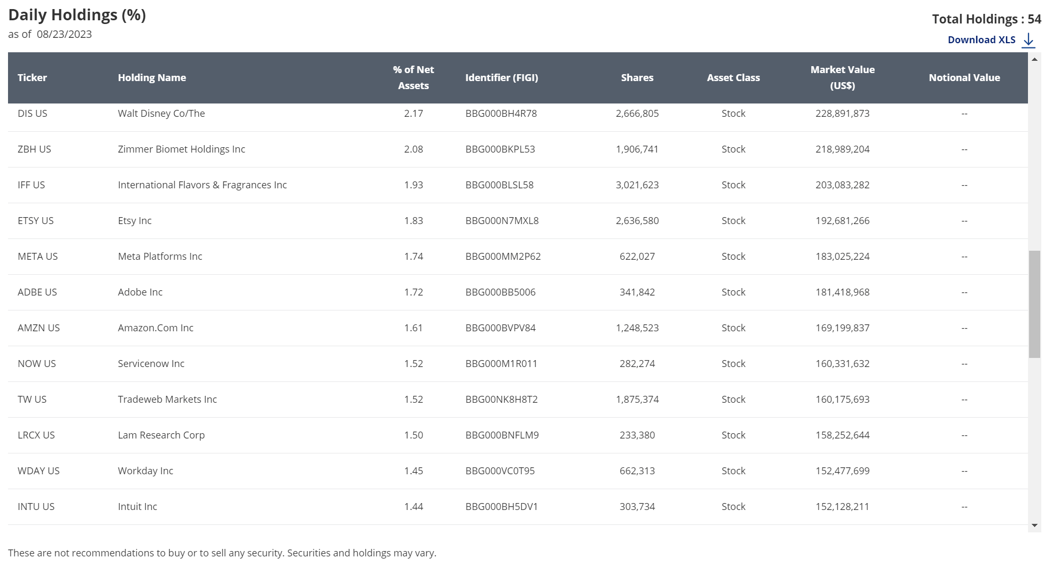Select the NOW US ticker cell
The width and height of the screenshot is (1052, 566).
(37, 364)
